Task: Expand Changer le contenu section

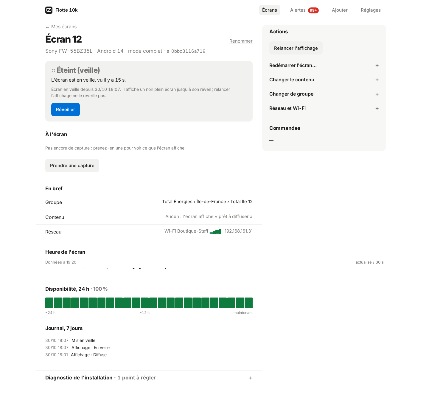Action: [324, 80]
